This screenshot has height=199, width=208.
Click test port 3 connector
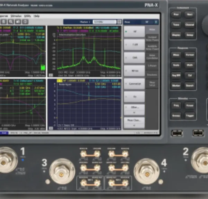point(62,171)
